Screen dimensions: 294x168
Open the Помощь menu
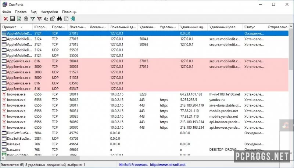coord(69,12)
